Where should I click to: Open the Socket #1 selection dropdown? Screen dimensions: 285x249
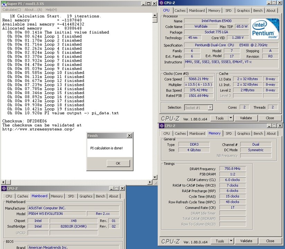point(210,108)
